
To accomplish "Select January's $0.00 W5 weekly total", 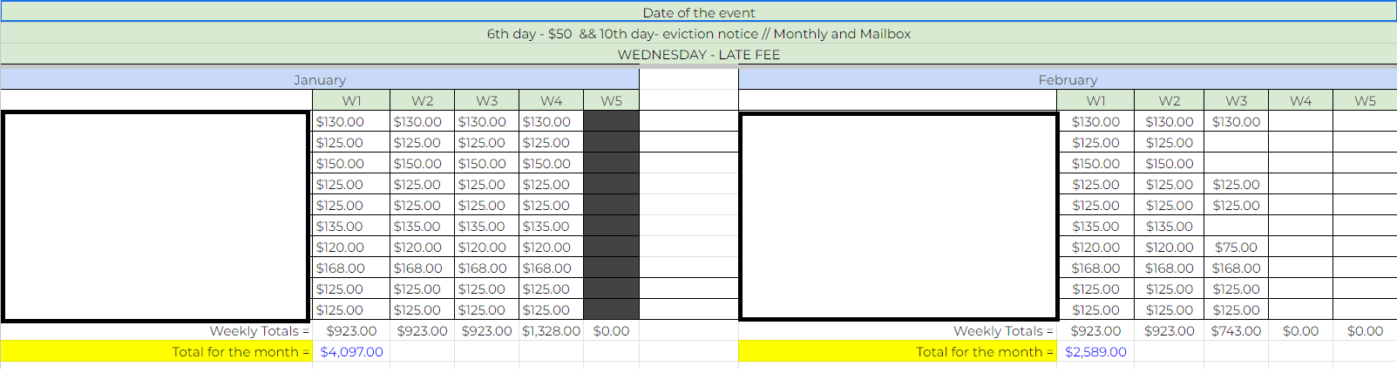I will tap(611, 330).
